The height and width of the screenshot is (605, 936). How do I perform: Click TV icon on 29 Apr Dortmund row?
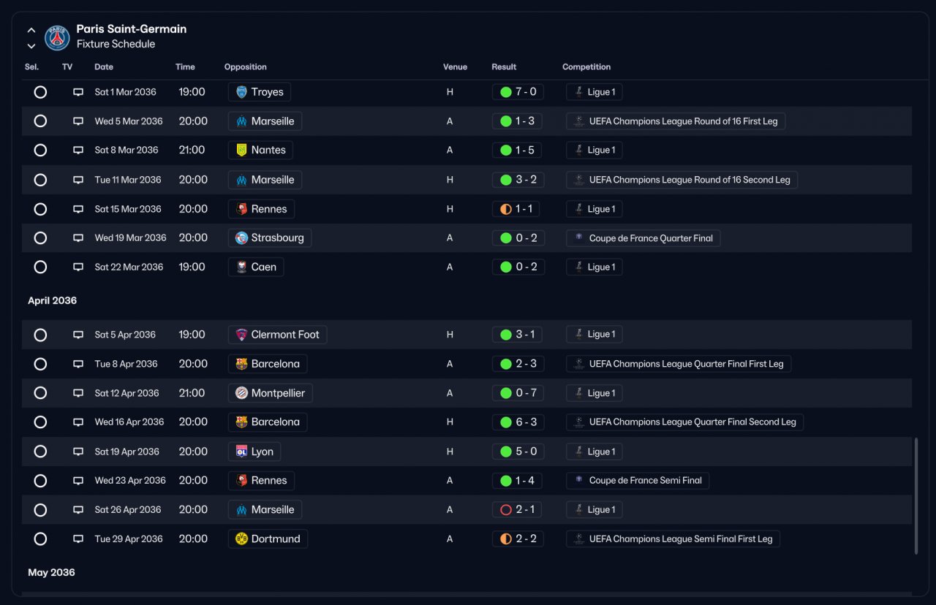(x=78, y=539)
